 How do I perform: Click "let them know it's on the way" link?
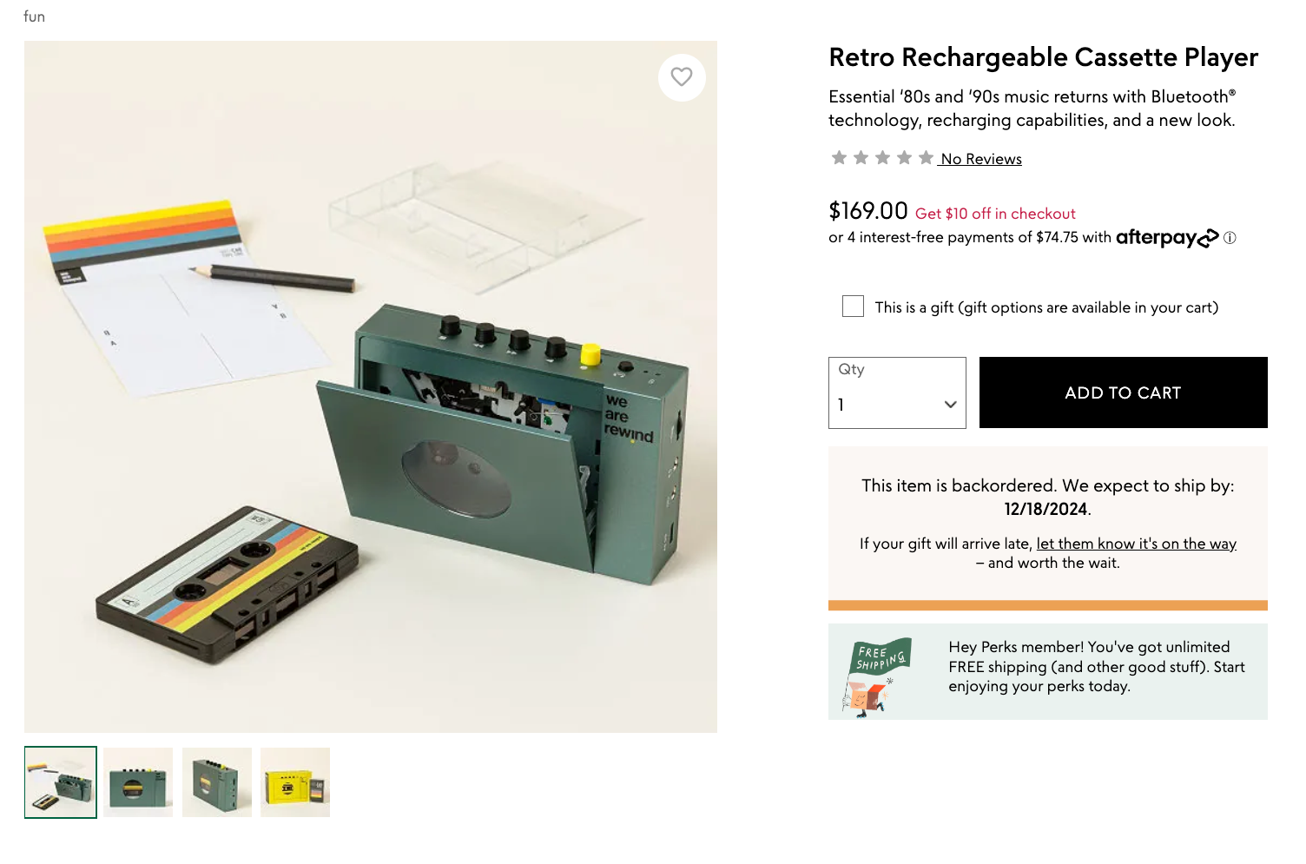click(1136, 544)
